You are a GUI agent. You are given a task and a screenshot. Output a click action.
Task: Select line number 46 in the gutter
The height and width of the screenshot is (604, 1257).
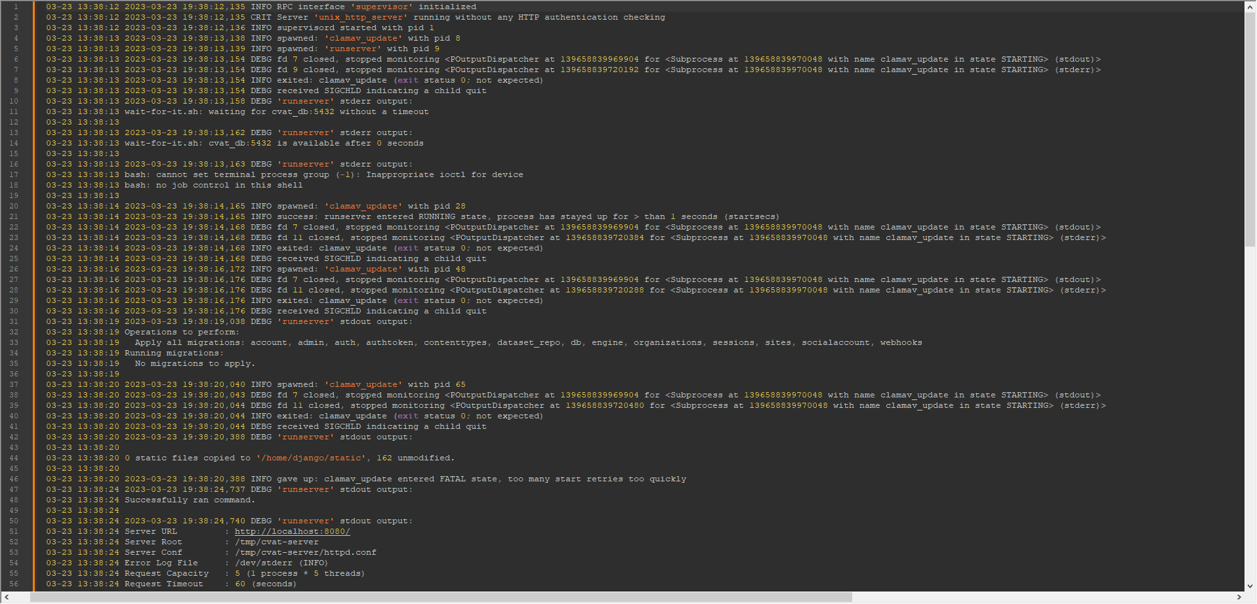point(13,479)
